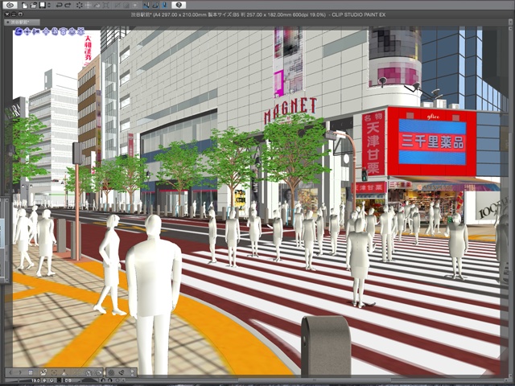Click the rotate left icon
The width and height of the screenshot is (515, 386).
pyautogui.click(x=103, y=380)
